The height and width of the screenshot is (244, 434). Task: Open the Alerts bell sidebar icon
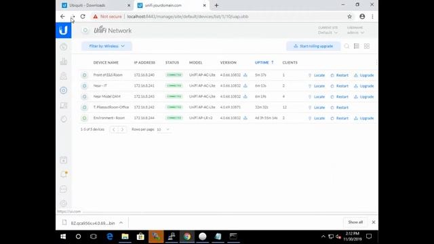(x=63, y=174)
